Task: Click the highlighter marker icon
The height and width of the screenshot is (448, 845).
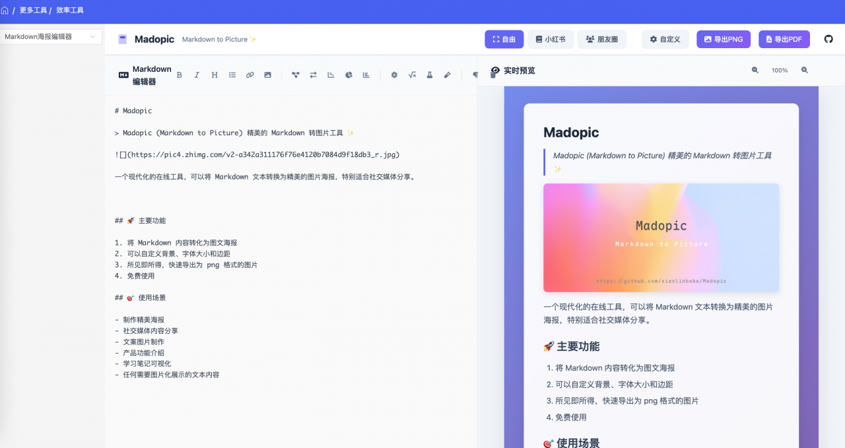Action: click(x=448, y=75)
